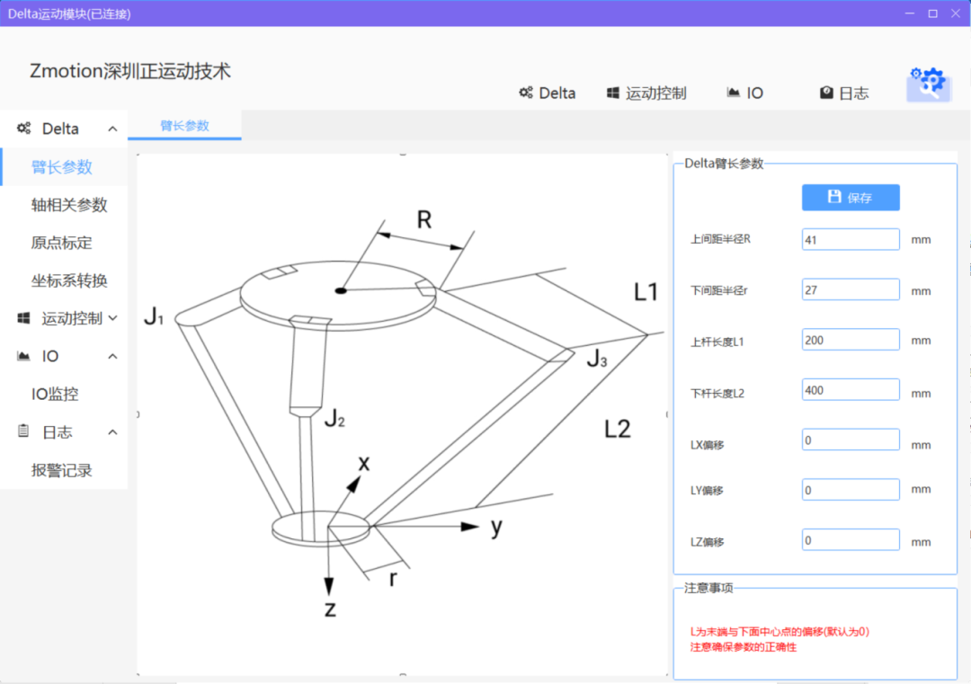Open 日志 in the top navigation
This screenshot has width=971, height=684.
[x=844, y=93]
